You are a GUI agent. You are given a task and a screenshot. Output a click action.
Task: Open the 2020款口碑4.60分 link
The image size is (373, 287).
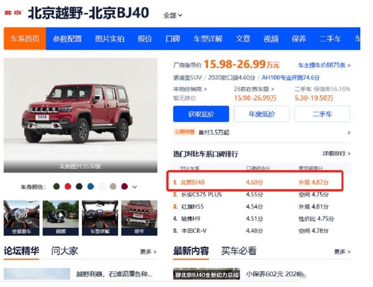pyautogui.click(x=232, y=78)
